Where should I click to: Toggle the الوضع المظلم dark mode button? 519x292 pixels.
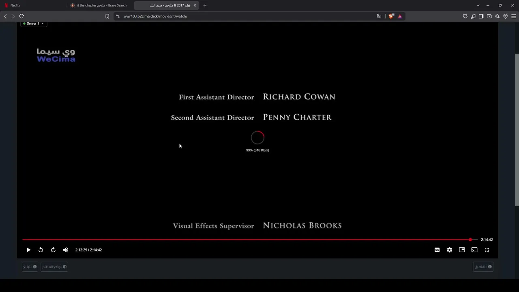point(54,267)
